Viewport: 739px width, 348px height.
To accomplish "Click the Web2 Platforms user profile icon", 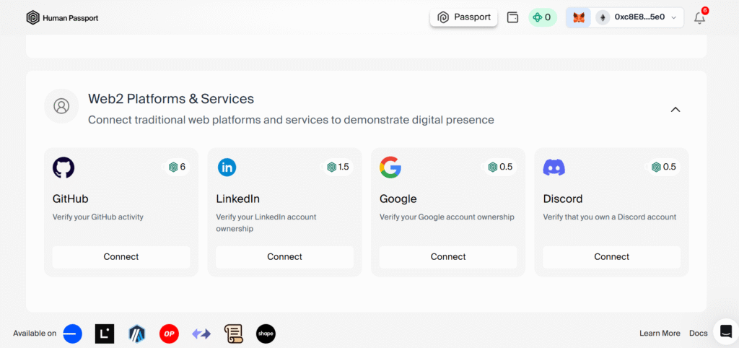I will coord(61,105).
